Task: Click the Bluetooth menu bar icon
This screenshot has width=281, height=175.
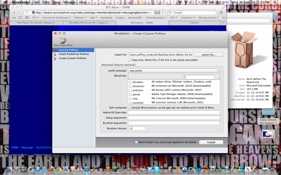Action: pyautogui.click(x=199, y=2)
